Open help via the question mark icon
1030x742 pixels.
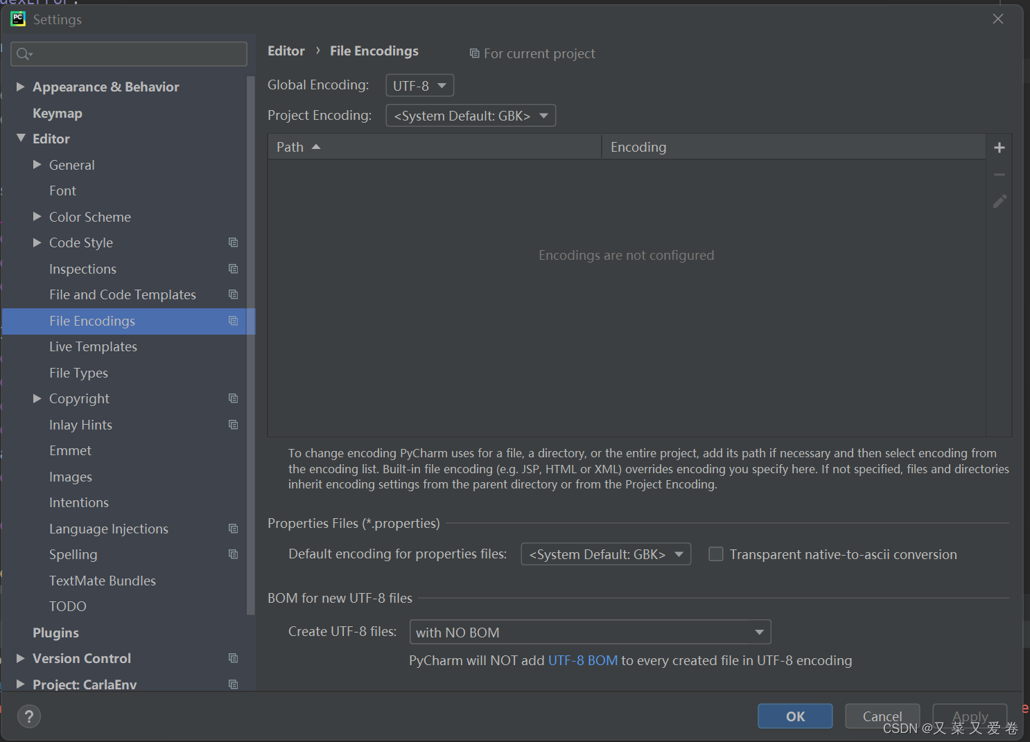pos(28,716)
